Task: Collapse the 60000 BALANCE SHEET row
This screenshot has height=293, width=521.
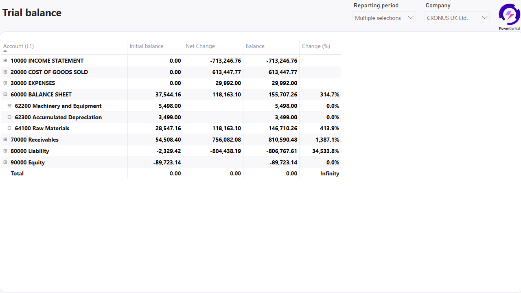Action: (x=5, y=94)
